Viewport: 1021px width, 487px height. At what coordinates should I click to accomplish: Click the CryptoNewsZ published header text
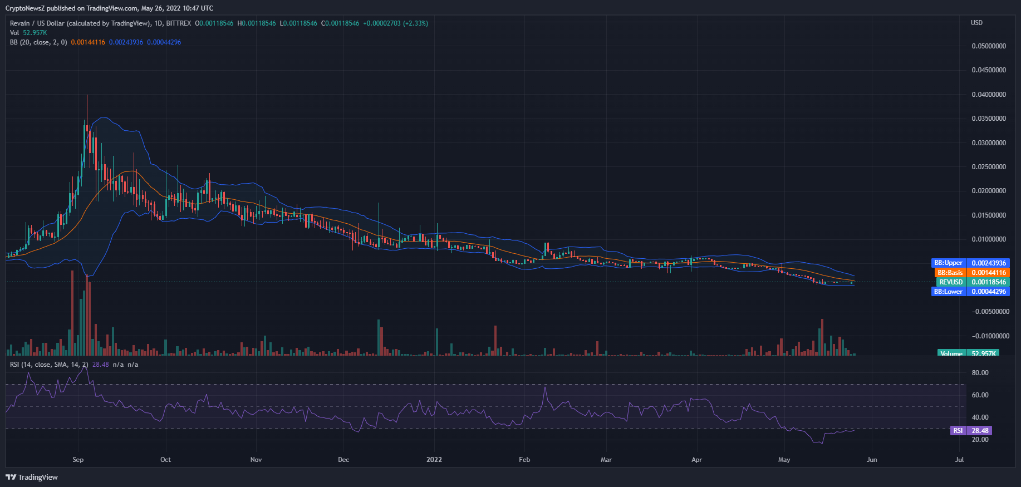point(109,8)
